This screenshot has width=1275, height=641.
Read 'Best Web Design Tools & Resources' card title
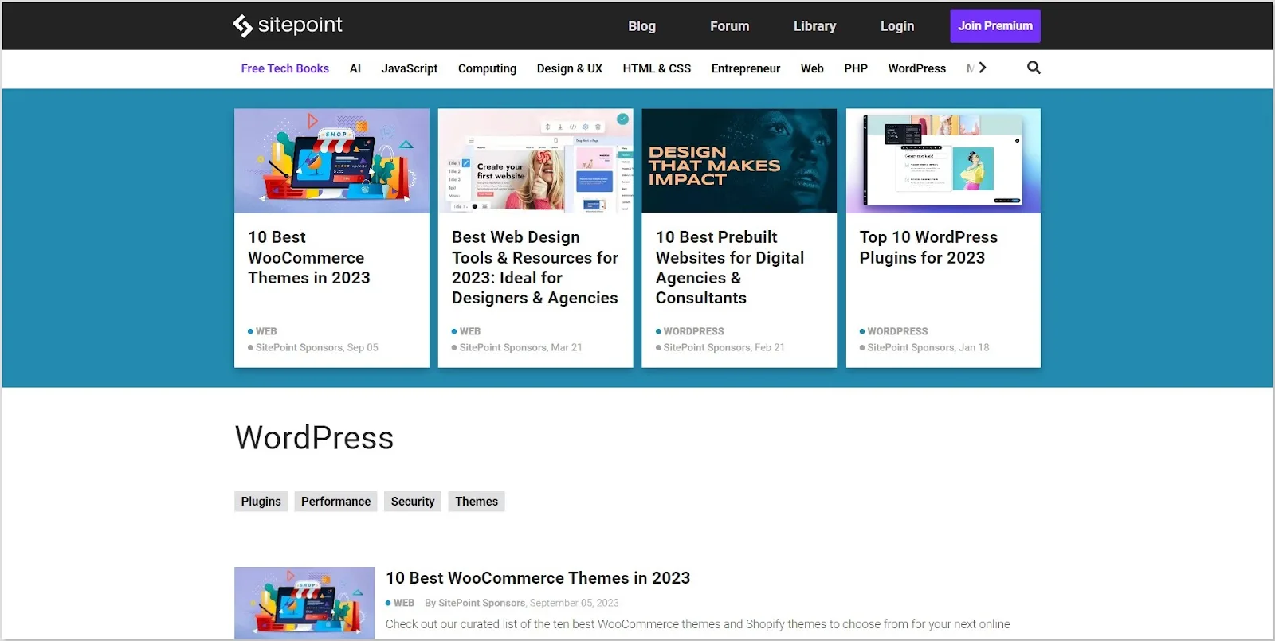pyautogui.click(x=535, y=268)
